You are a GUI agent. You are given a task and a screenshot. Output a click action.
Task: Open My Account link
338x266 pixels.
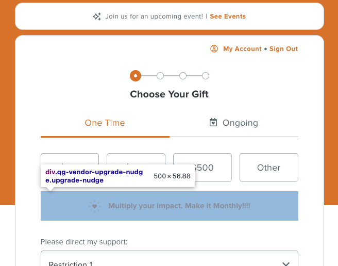pyautogui.click(x=242, y=49)
